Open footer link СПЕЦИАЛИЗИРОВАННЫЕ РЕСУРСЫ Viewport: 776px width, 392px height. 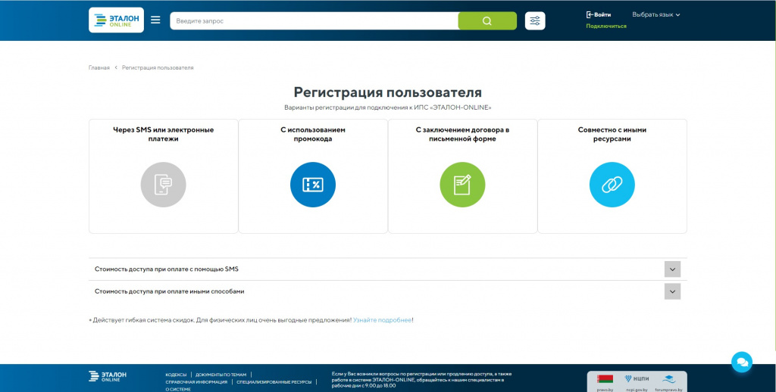pos(274,382)
